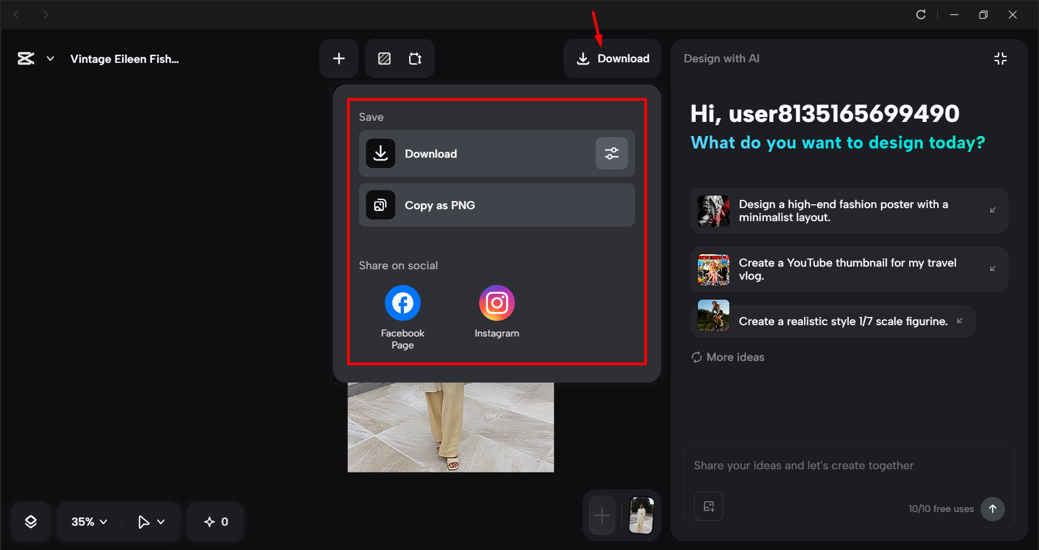
Task: Click fashion poster suggestion thumbnail
Action: [x=714, y=211]
